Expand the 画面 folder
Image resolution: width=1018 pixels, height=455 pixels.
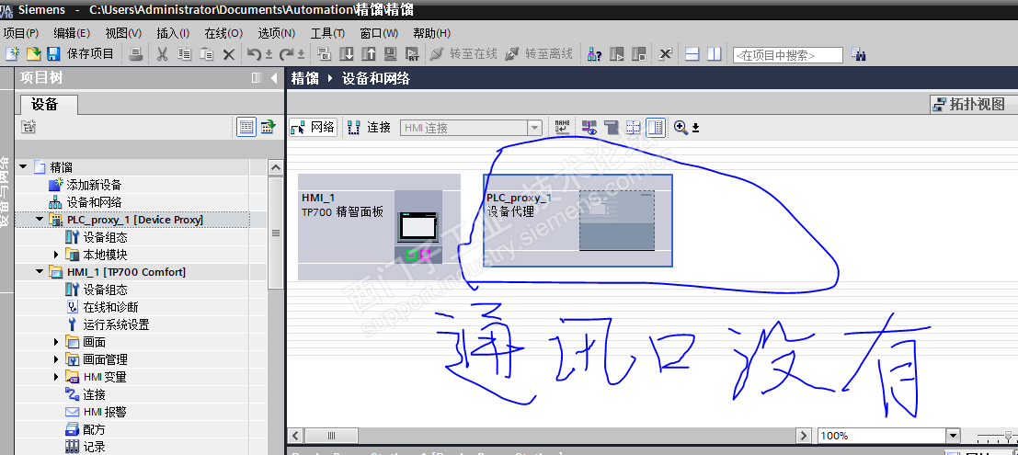coord(56,342)
